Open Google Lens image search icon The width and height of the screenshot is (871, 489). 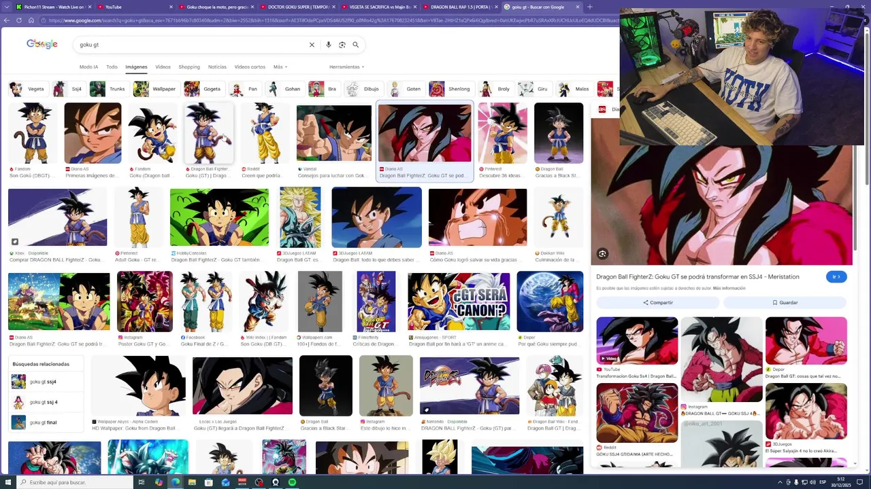click(x=342, y=45)
